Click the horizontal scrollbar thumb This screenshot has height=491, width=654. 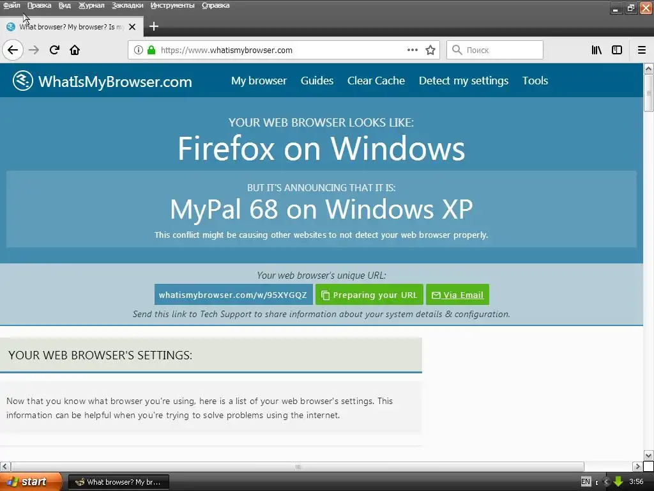tap(298, 466)
